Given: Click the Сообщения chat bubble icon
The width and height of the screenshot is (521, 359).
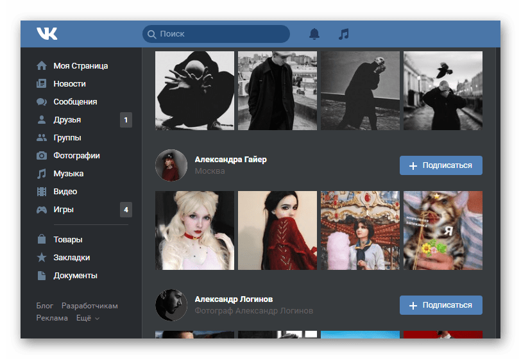Looking at the screenshot, I should click(x=42, y=102).
